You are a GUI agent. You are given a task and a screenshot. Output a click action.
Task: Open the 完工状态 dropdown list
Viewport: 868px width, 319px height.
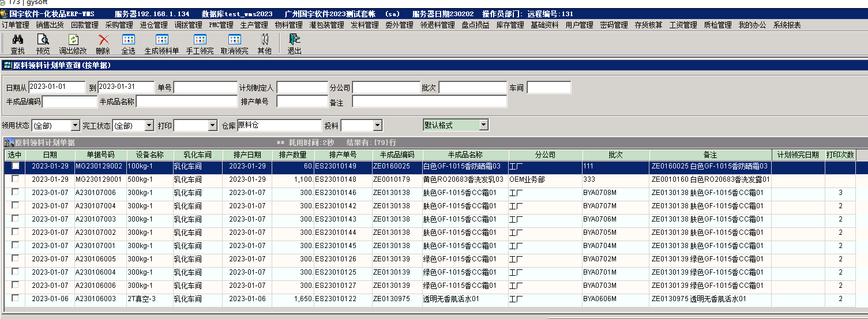pos(149,125)
